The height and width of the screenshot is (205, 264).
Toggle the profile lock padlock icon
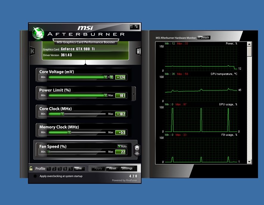pyautogui.click(x=31, y=168)
